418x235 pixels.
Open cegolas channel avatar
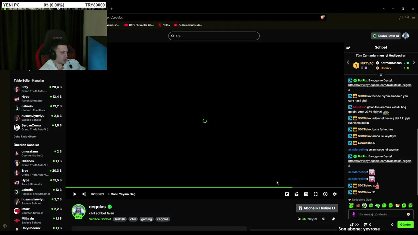(78, 211)
